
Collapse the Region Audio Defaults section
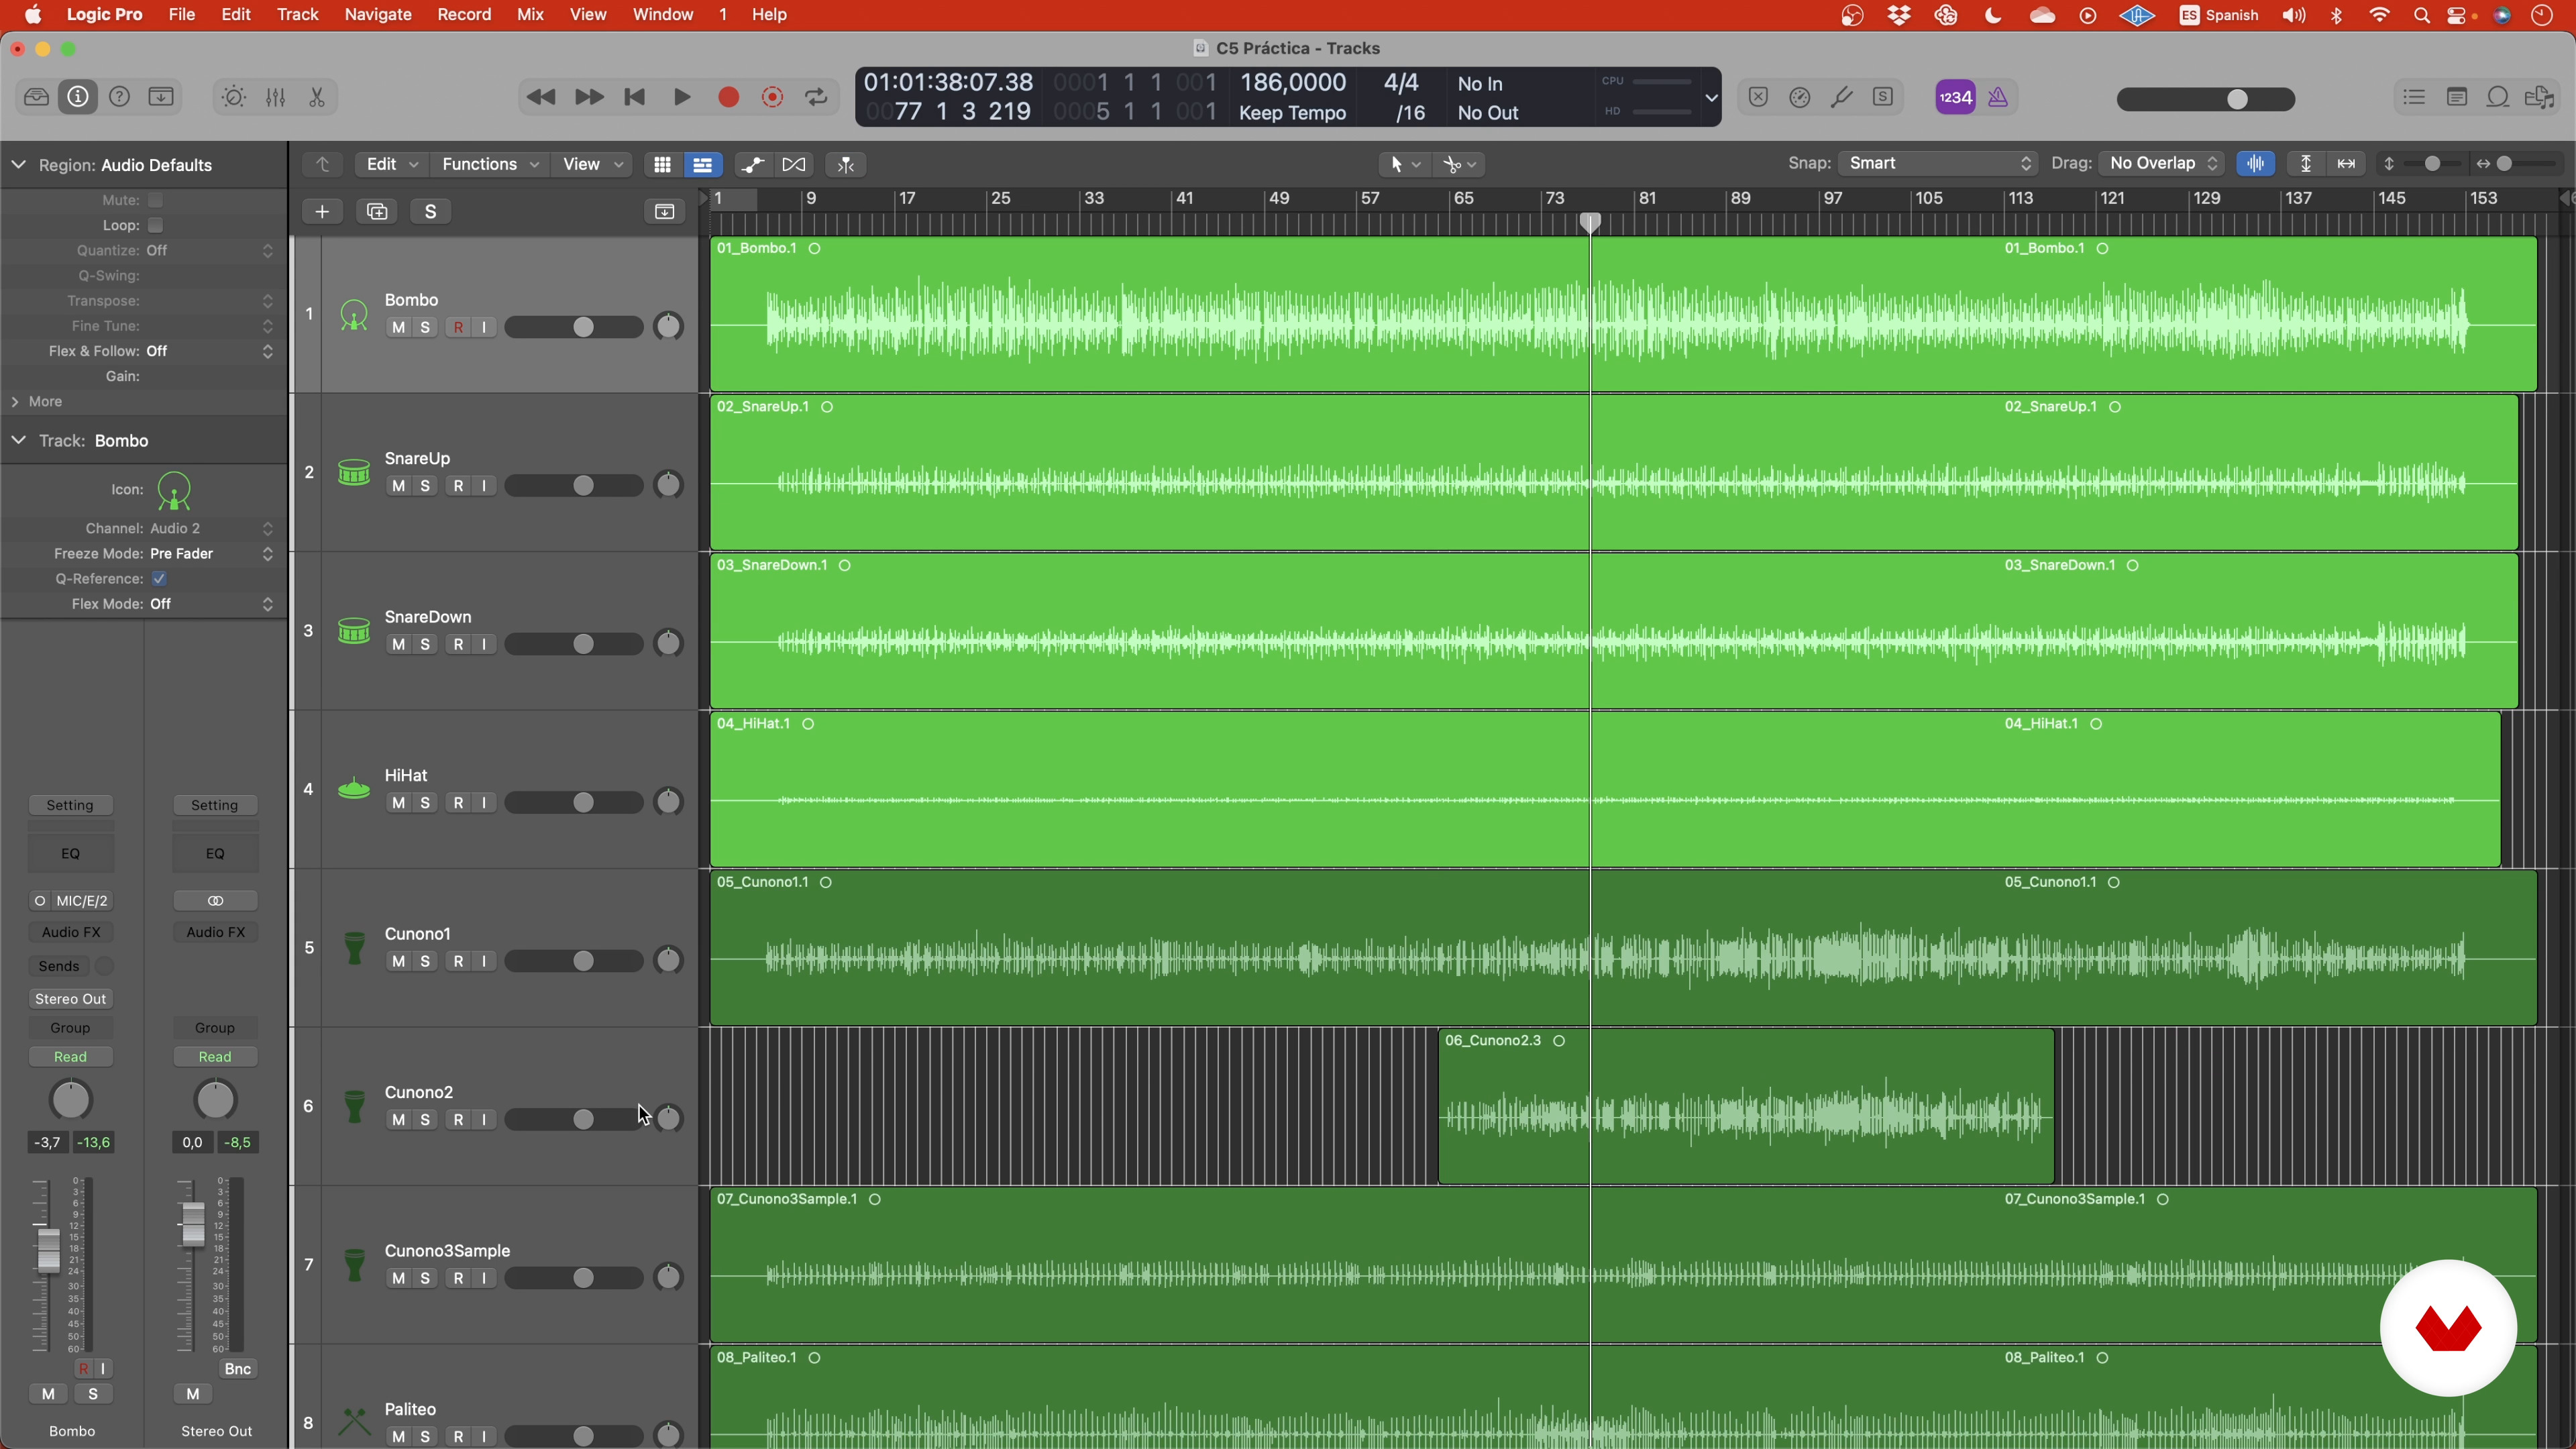point(18,165)
